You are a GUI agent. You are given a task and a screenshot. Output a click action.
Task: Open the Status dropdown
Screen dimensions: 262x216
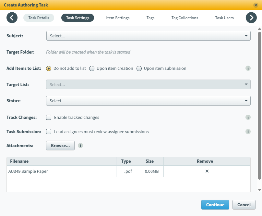click(x=148, y=101)
